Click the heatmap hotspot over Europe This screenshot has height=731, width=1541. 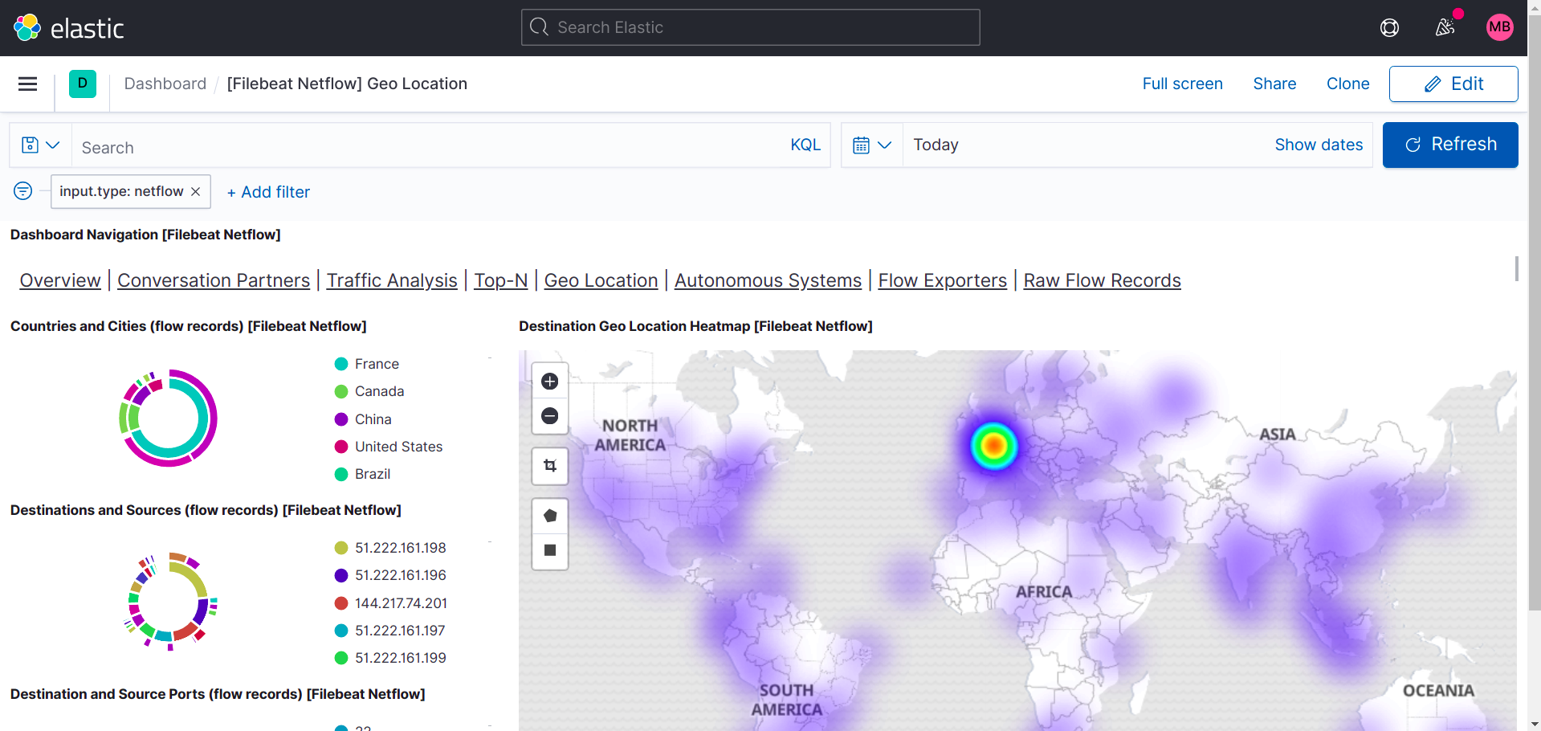[994, 445]
